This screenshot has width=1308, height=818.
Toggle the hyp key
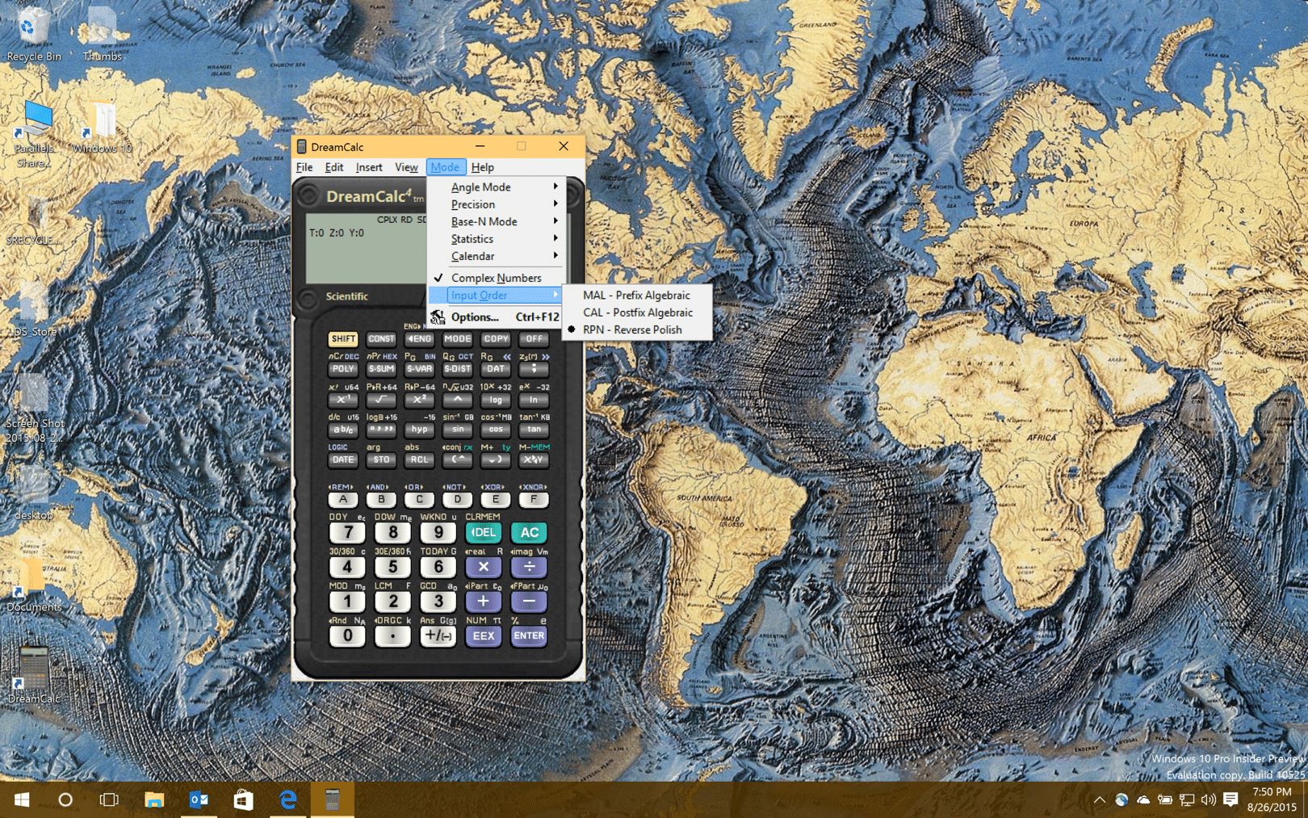pyautogui.click(x=419, y=430)
